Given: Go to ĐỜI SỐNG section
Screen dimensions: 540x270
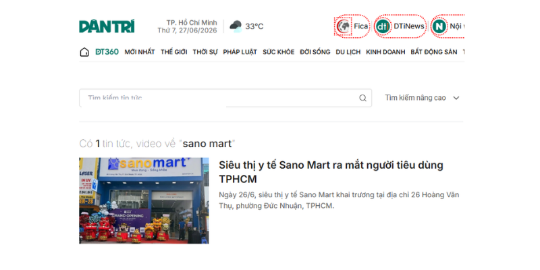Looking at the screenshot, I should (x=315, y=52).
